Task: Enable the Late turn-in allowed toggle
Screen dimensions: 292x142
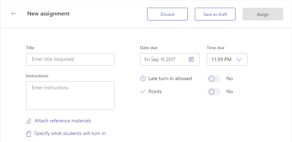Action: coord(214,79)
